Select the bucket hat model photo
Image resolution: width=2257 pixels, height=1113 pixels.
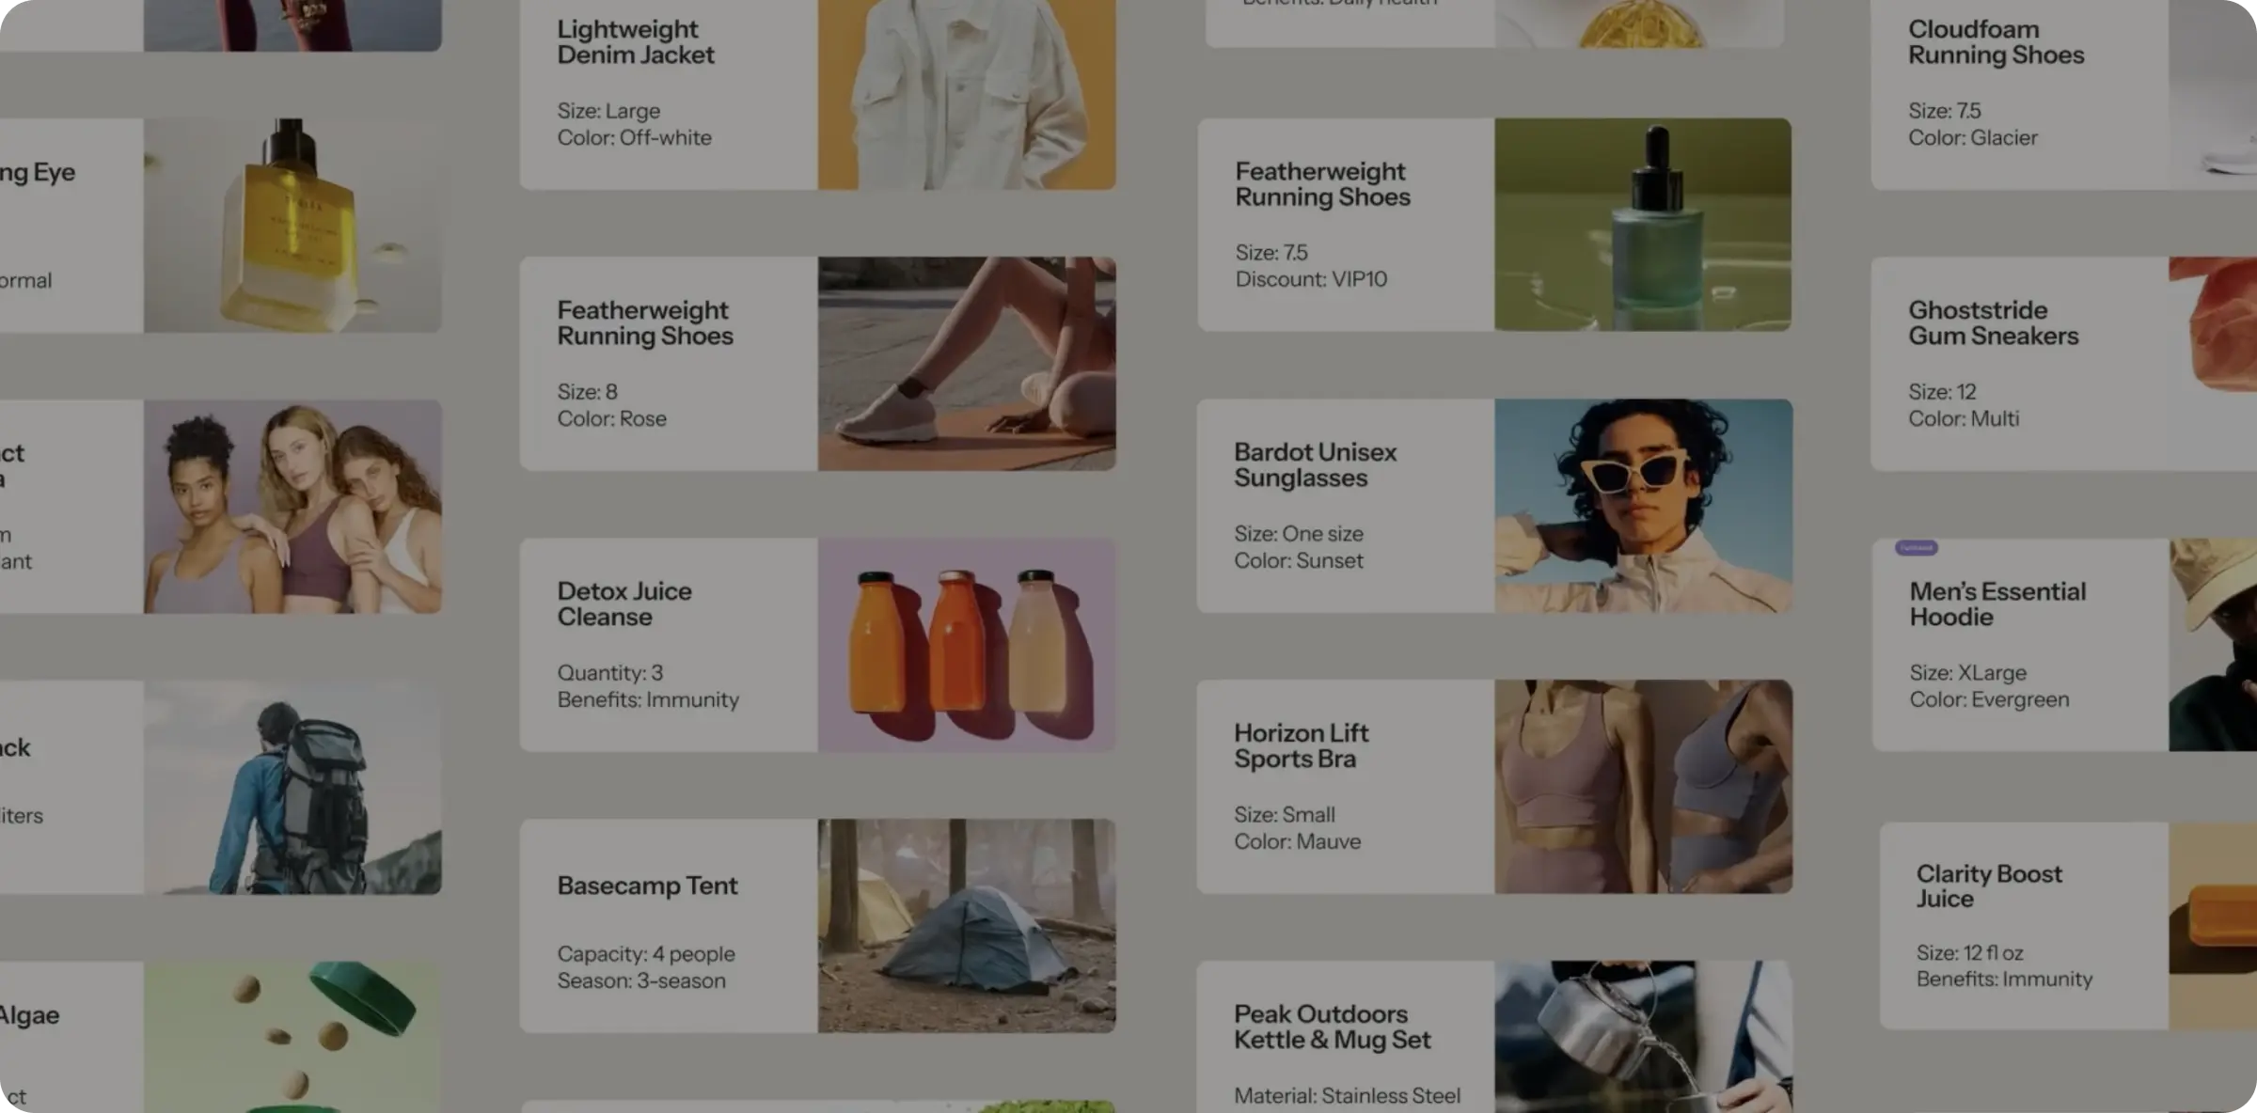pyautogui.click(x=2214, y=645)
